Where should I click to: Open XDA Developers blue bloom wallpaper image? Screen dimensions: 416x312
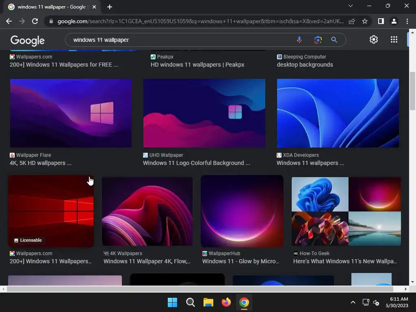pyautogui.click(x=338, y=113)
